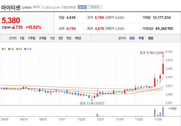Open the 기업개요 dropdown

click(x=95, y=7)
